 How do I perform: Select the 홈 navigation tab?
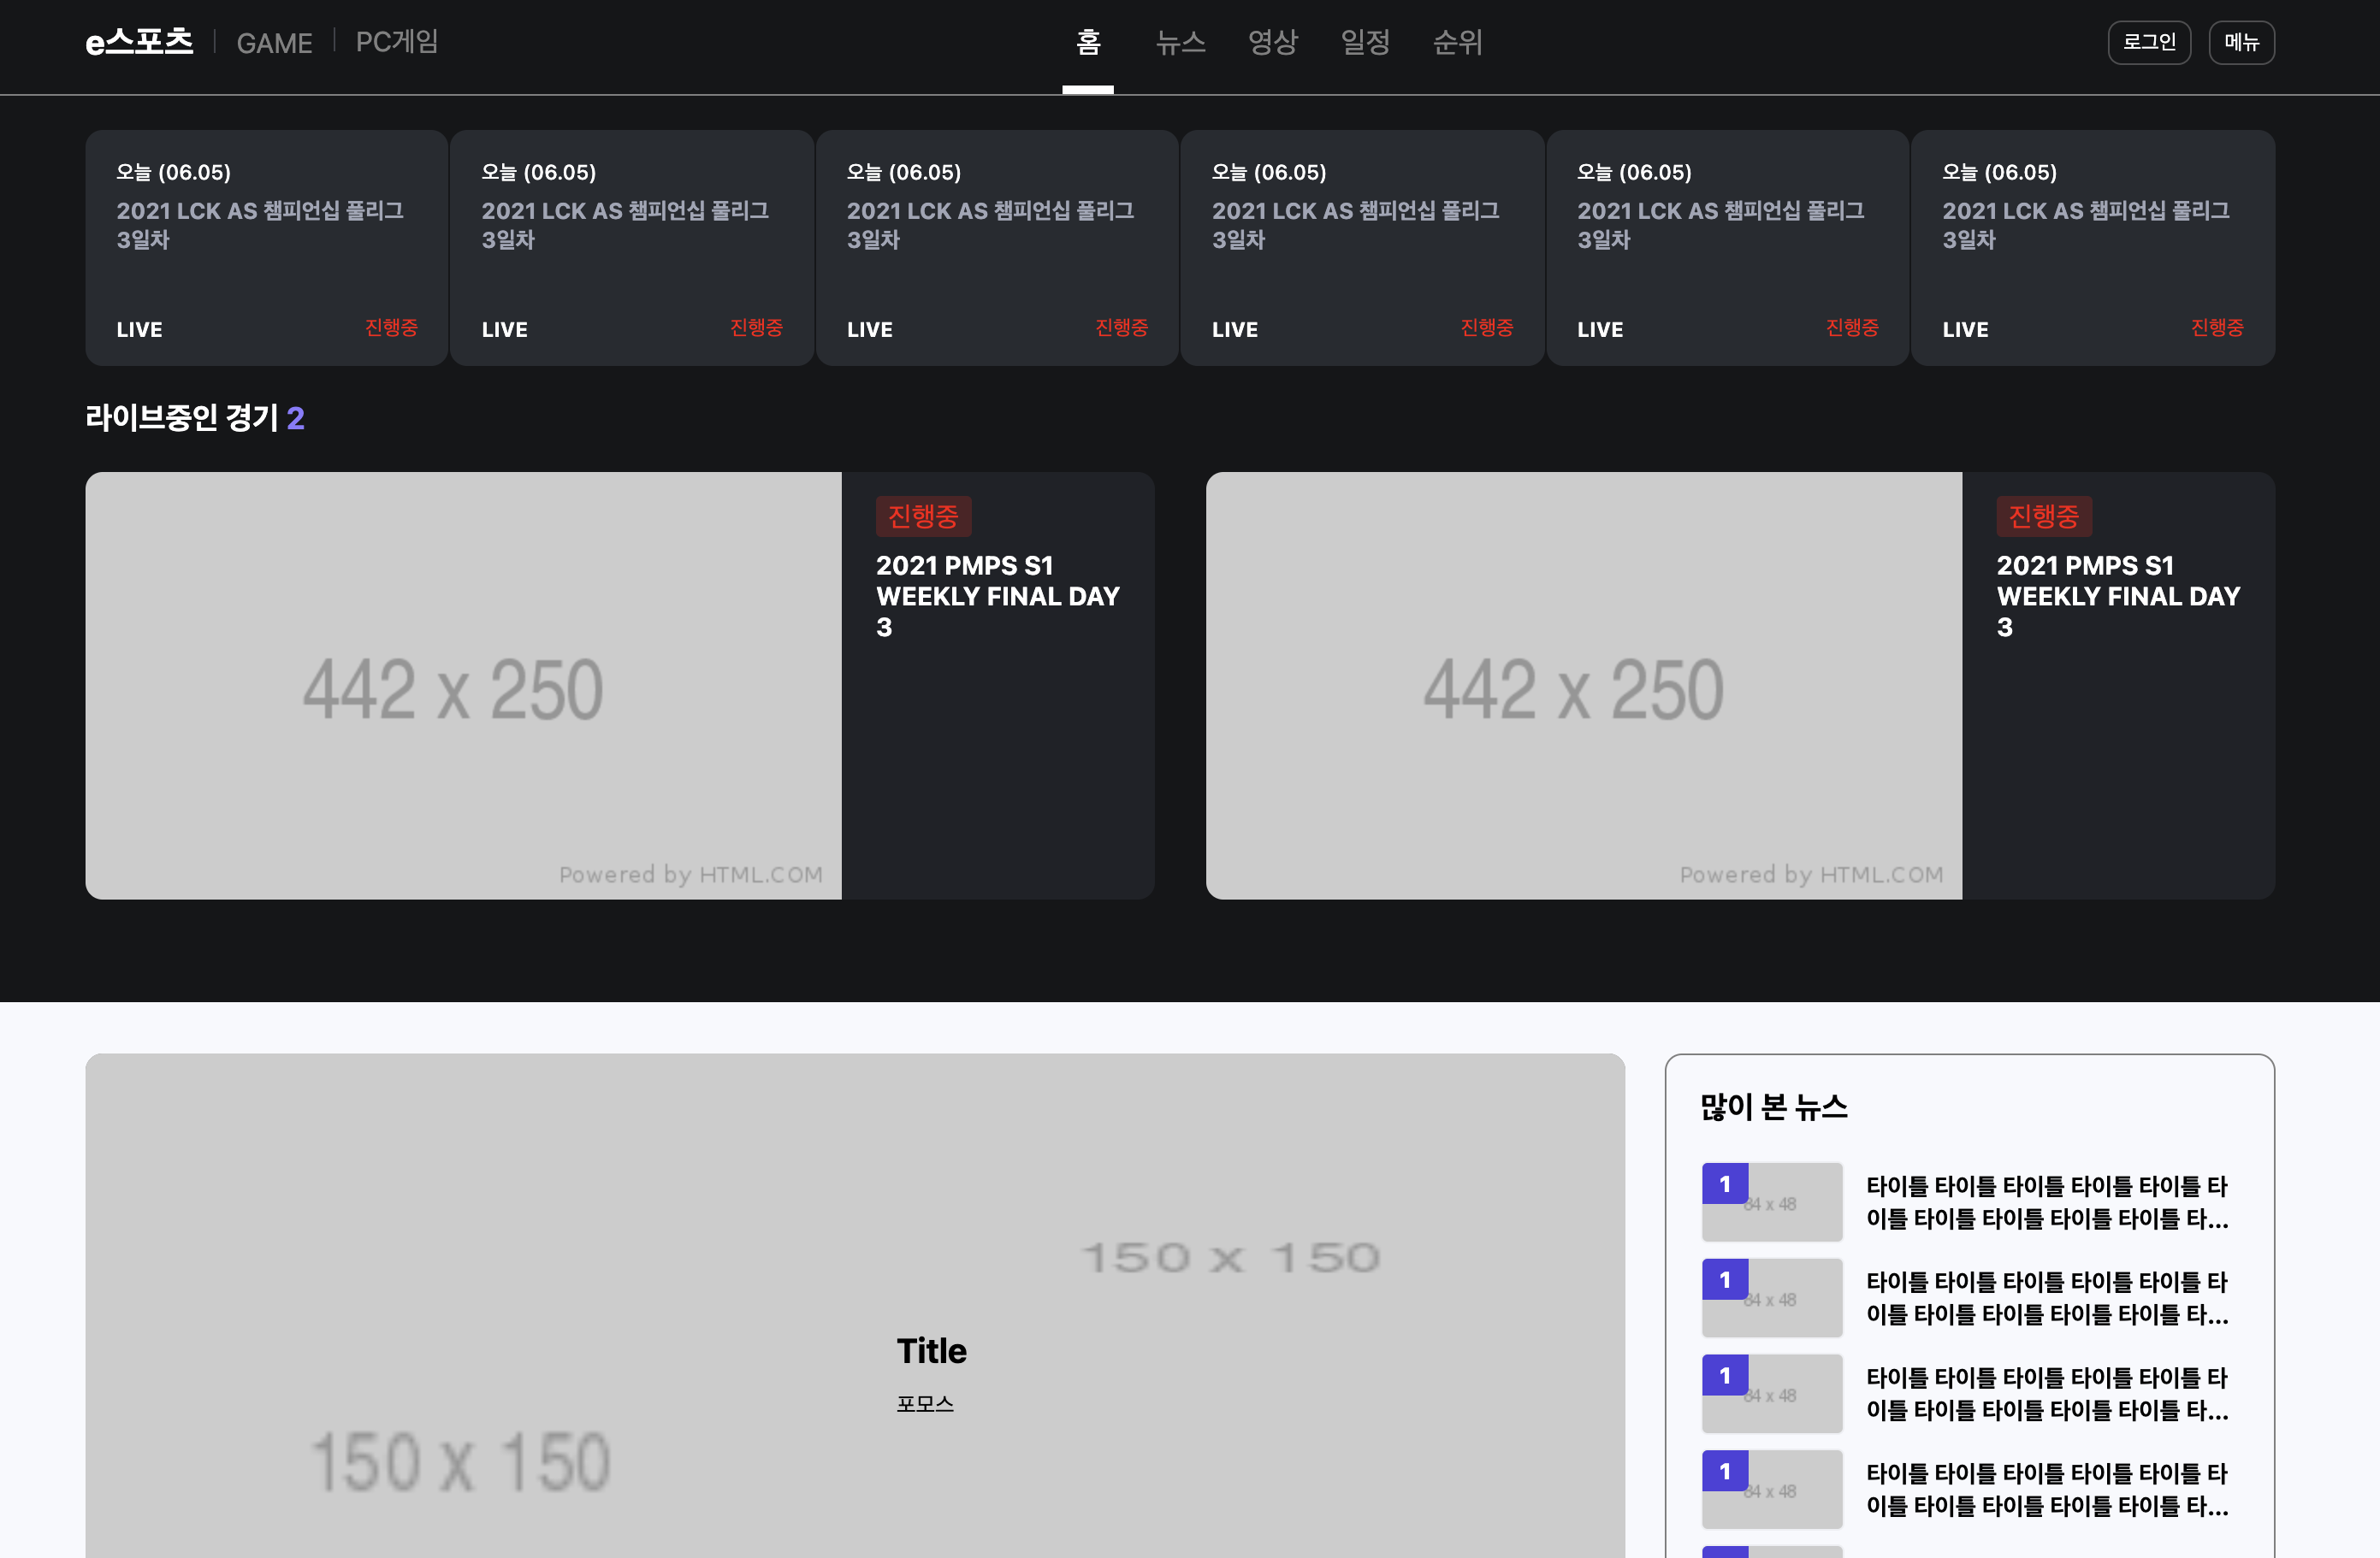pyautogui.click(x=1087, y=42)
